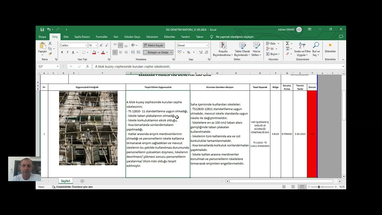Expand the Calibri font name dropdown
382x215 pixels.
tap(86, 45)
